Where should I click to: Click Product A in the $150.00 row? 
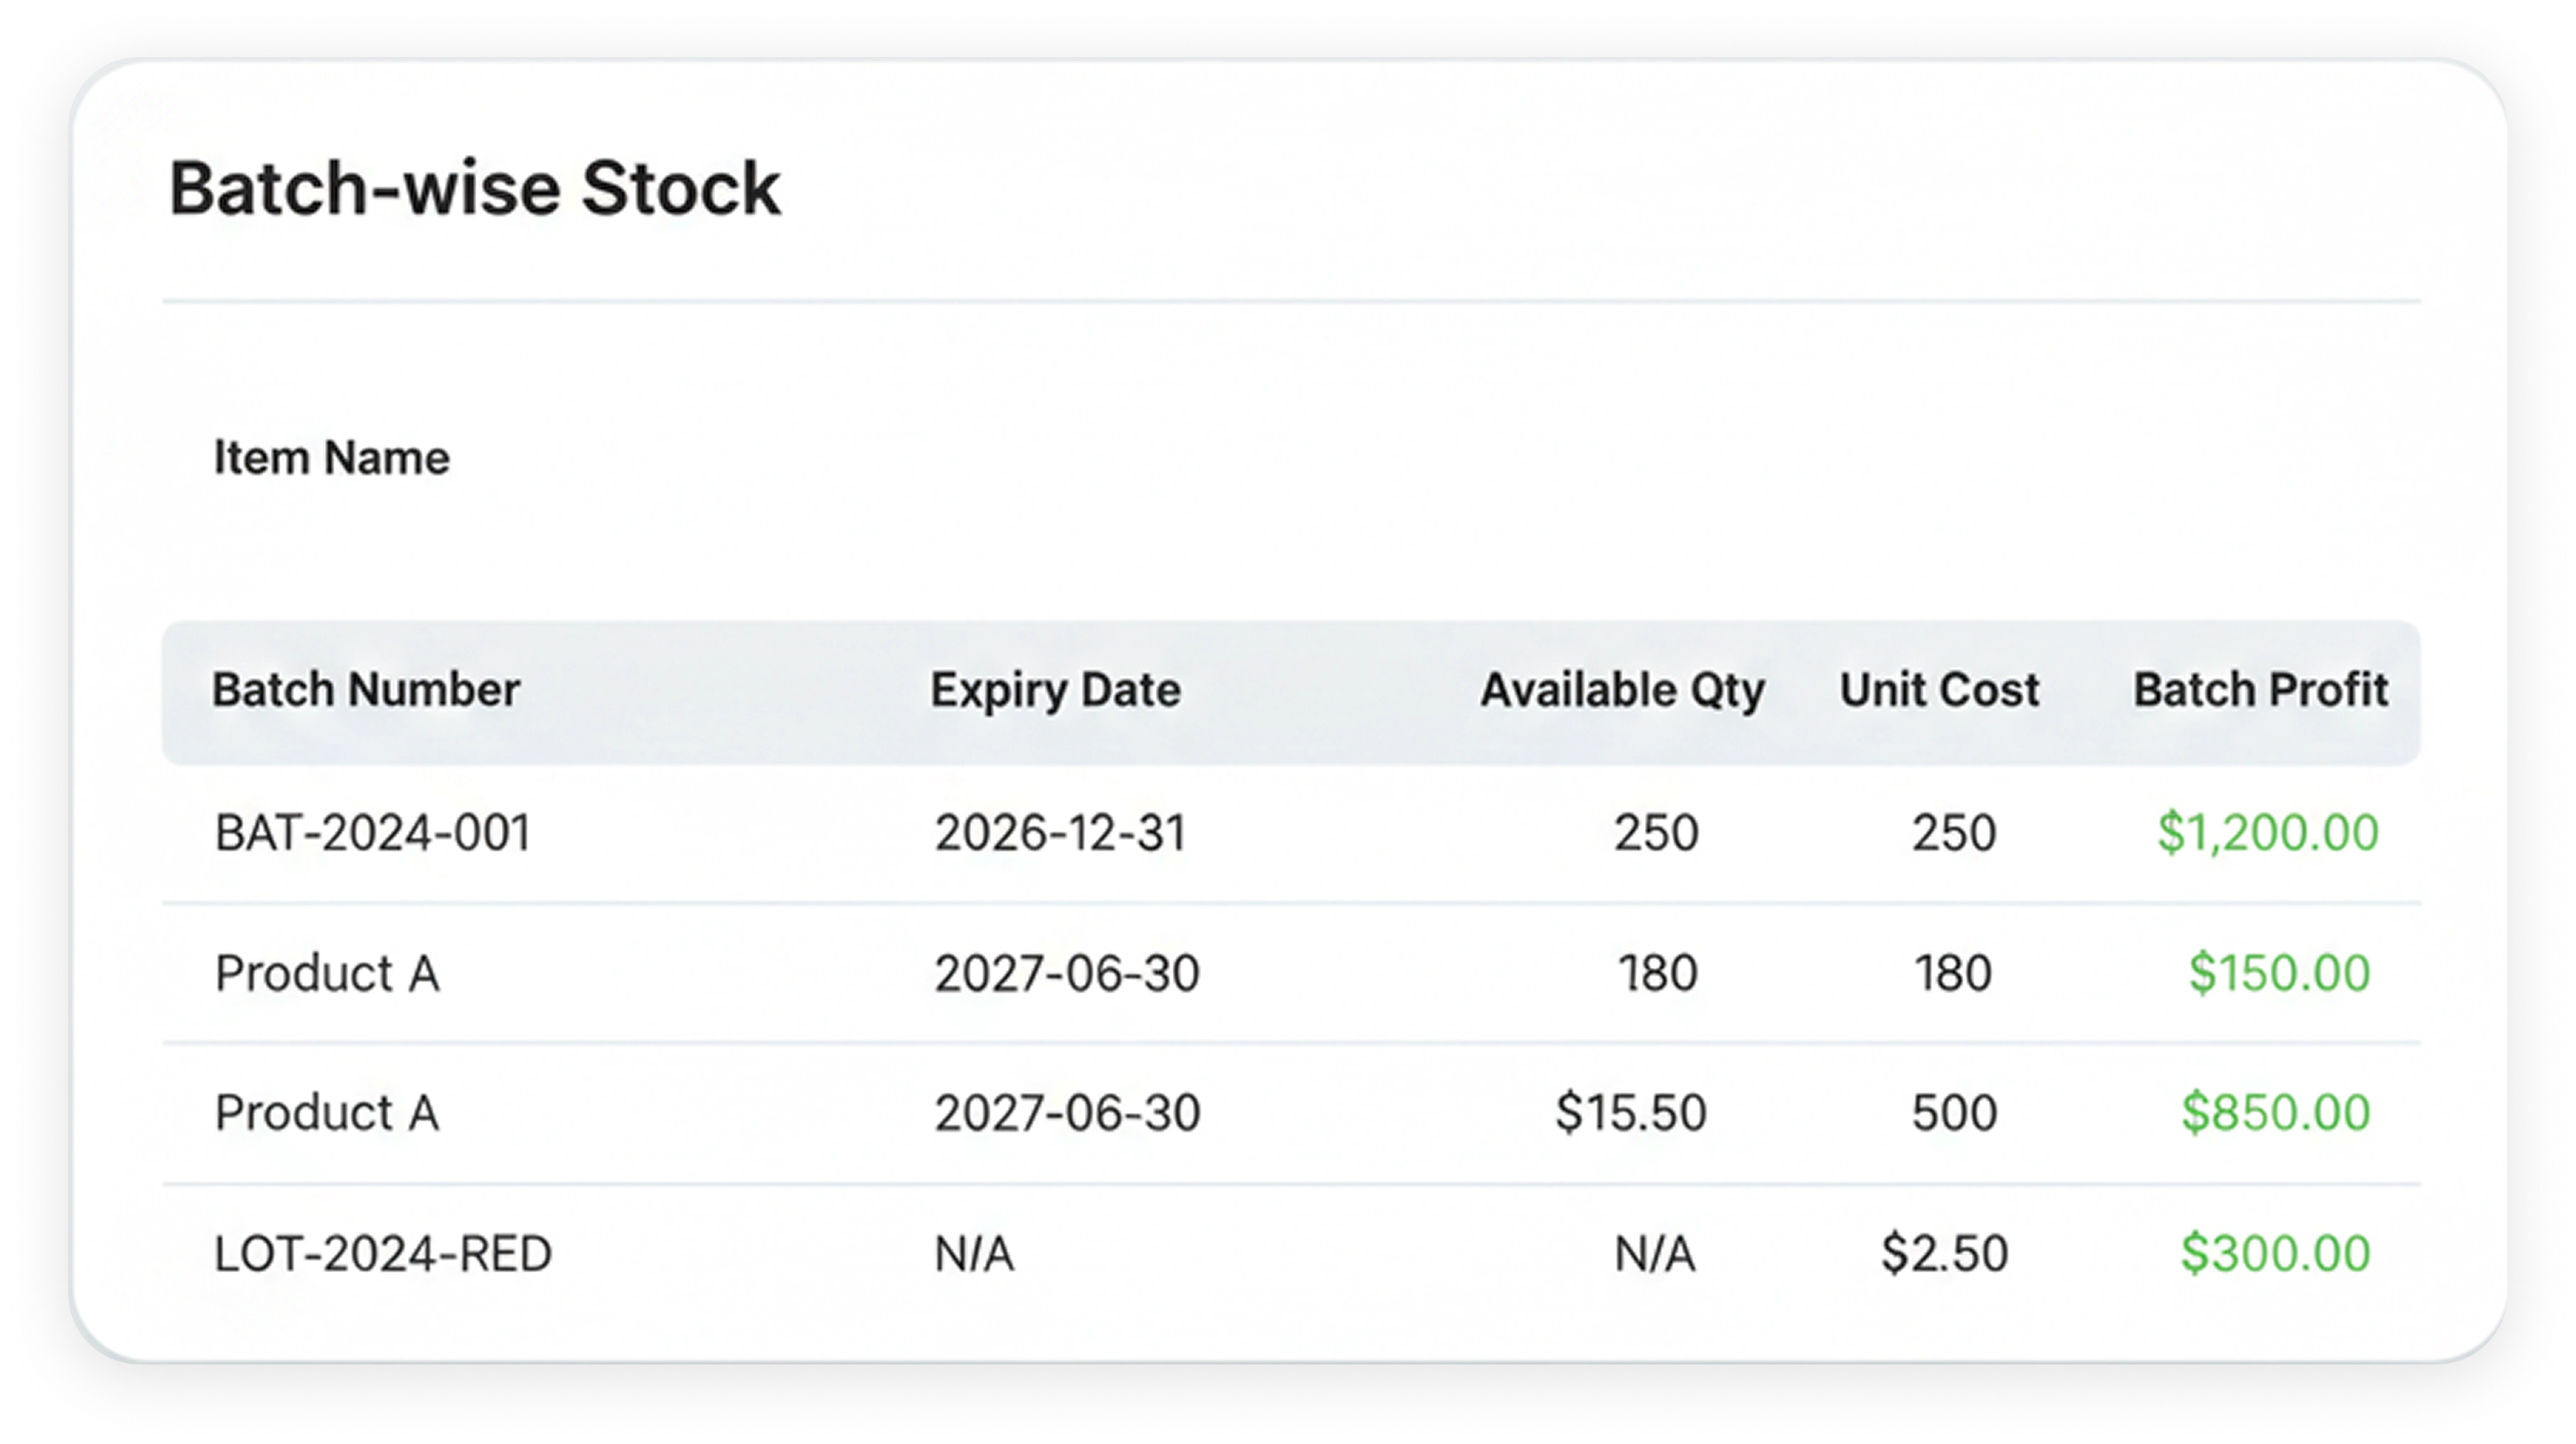pyautogui.click(x=327, y=973)
